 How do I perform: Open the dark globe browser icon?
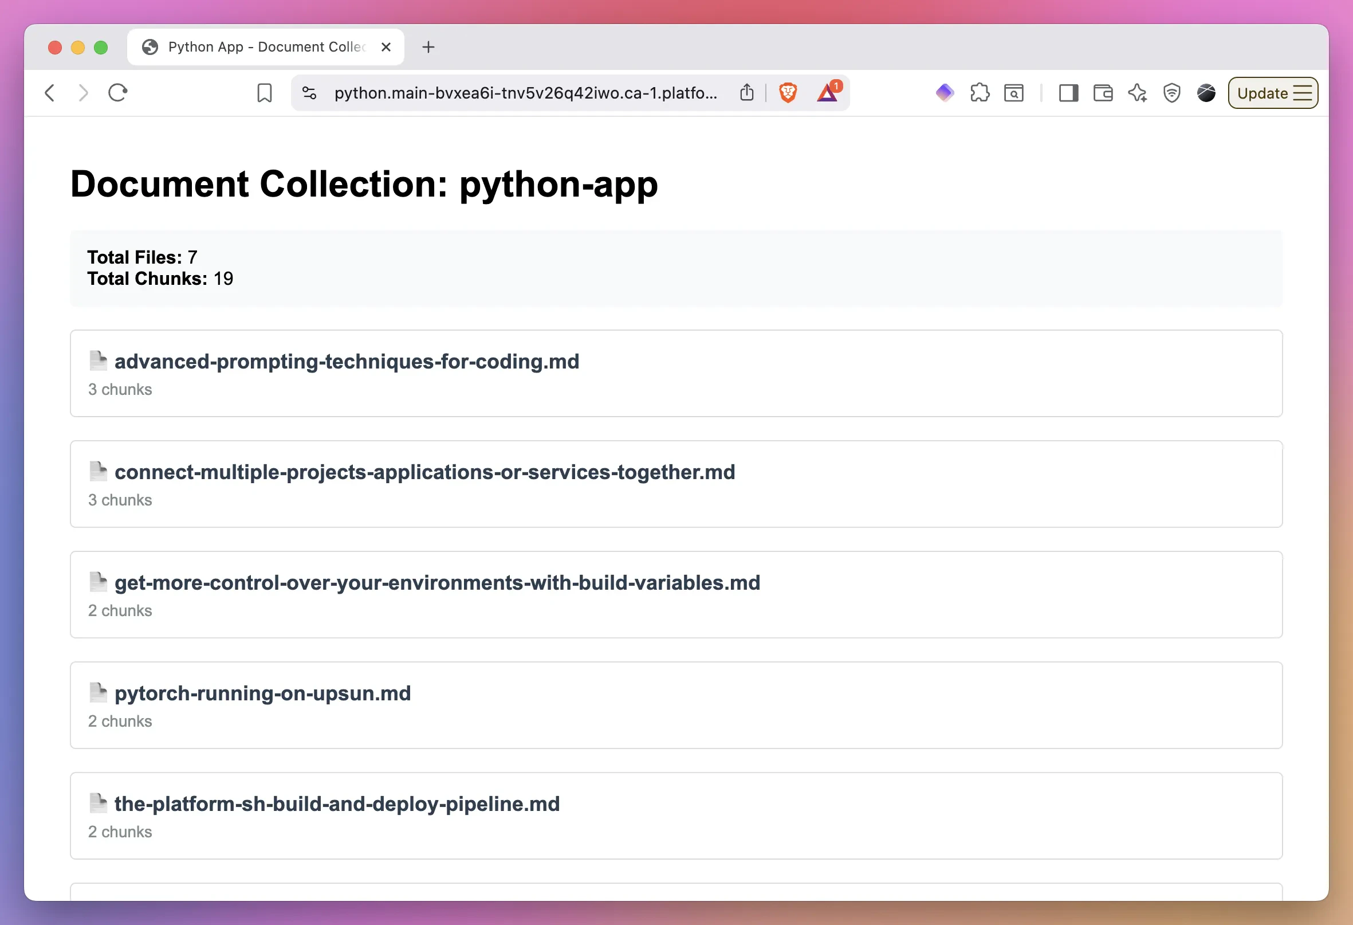click(1206, 93)
